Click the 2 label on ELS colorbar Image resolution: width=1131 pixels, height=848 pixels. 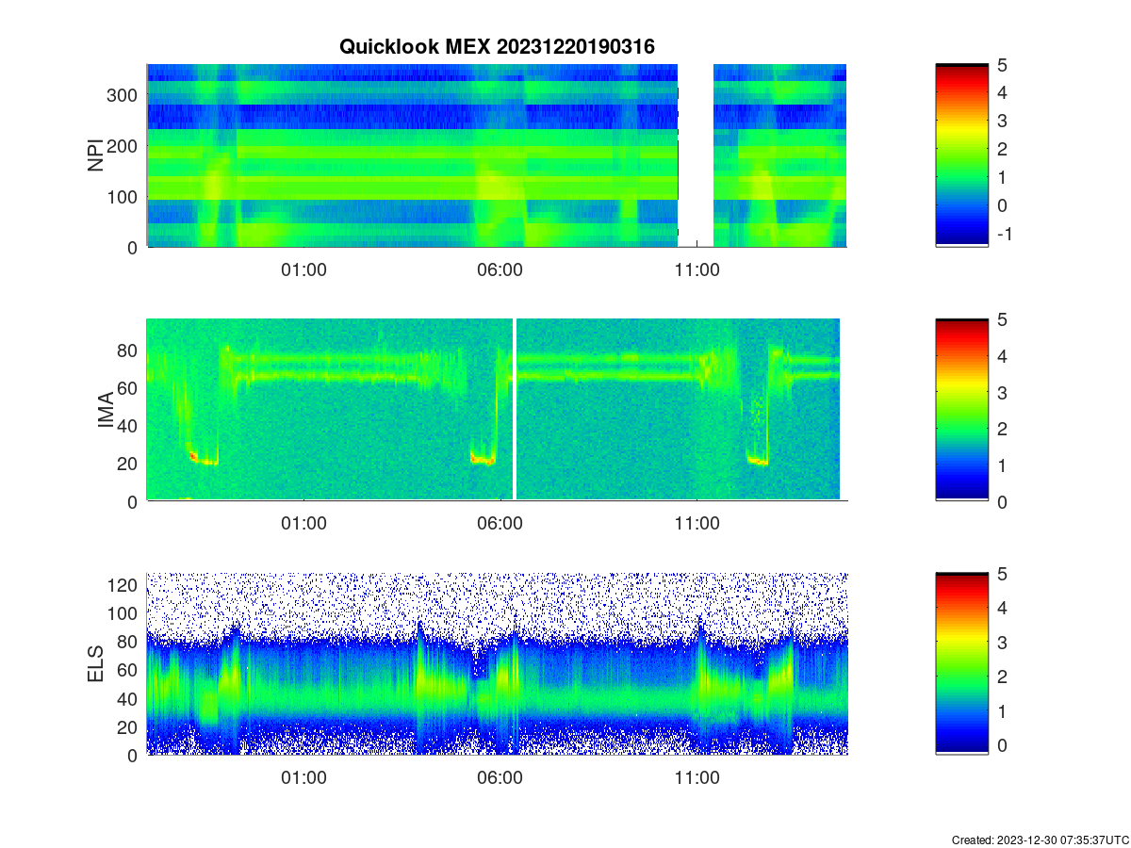[x=1003, y=677]
